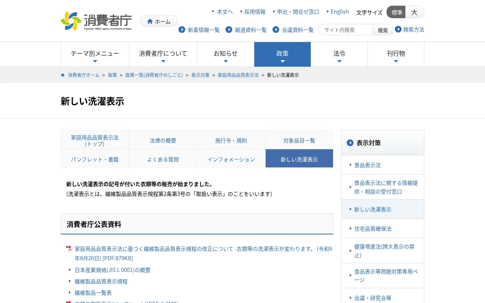
Task: Open the 法令 dropdown menu
Action: (x=339, y=54)
